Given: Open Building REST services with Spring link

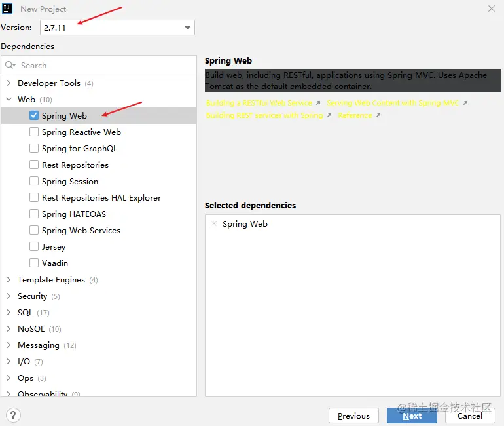Looking at the screenshot, I should coord(264,115).
